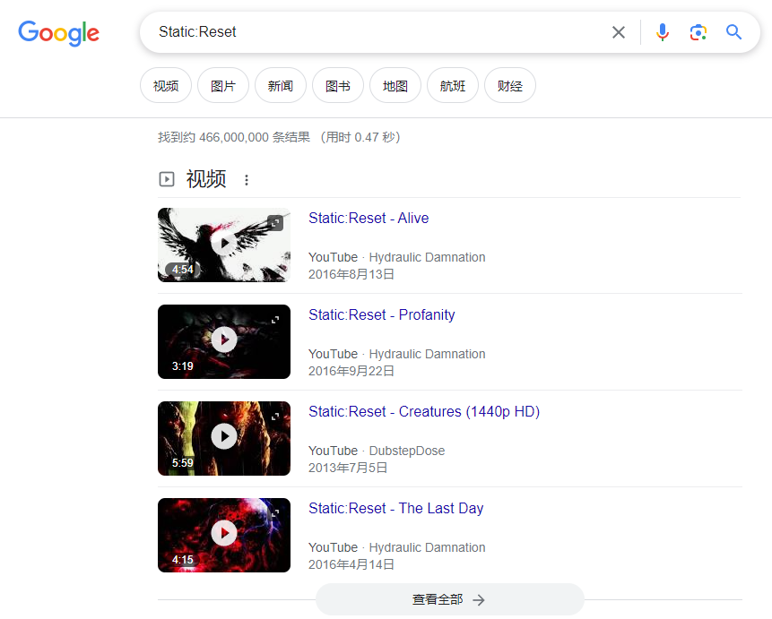This screenshot has height=619, width=772.
Task: Open Google Lens image search icon
Action: (x=698, y=32)
